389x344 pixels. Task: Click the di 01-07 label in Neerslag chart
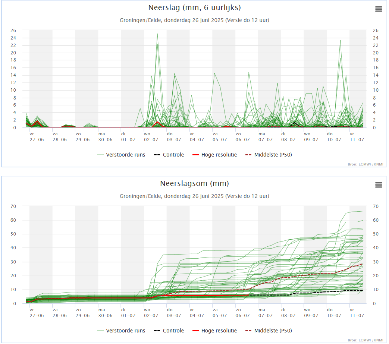(128, 137)
